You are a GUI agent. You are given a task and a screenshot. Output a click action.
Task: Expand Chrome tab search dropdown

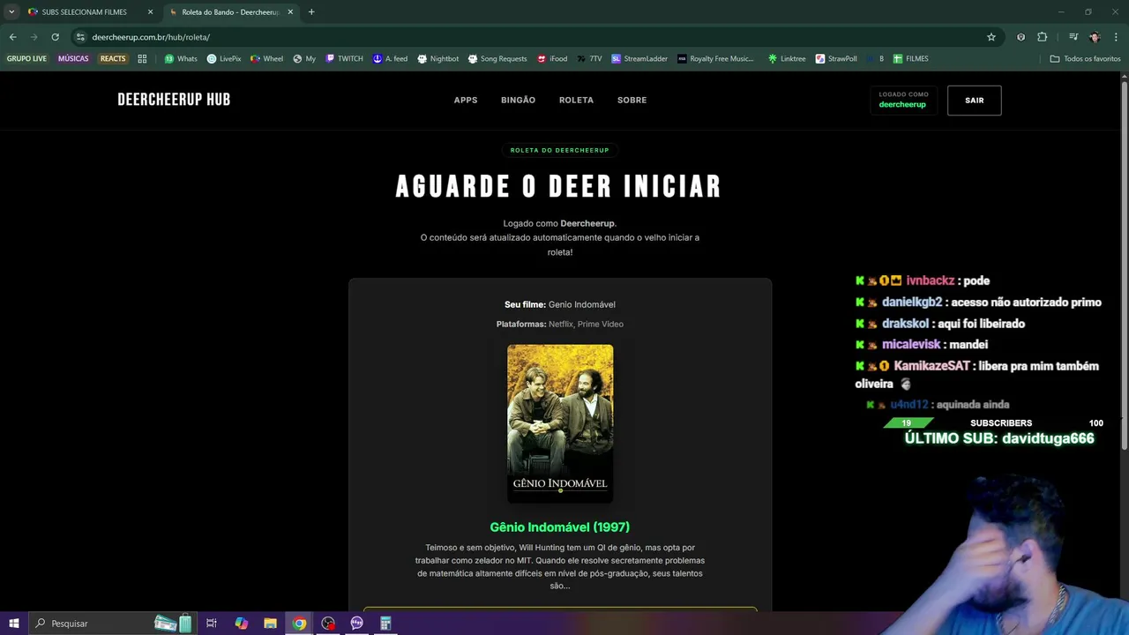tap(11, 12)
